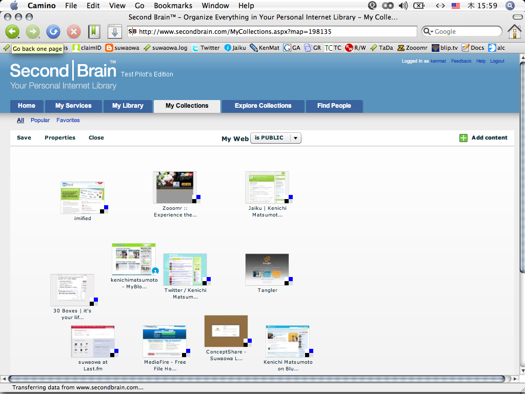Viewport: 525px width, 394px height.
Task: Go to the Home tab of Second Brain
Action: pos(27,106)
